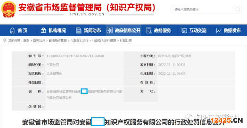Image resolution: width=247 pixels, height=128 pixels.
Task: Select index number 11340000MB1691587J/202211-00040
Action: click(x=75, y=56)
